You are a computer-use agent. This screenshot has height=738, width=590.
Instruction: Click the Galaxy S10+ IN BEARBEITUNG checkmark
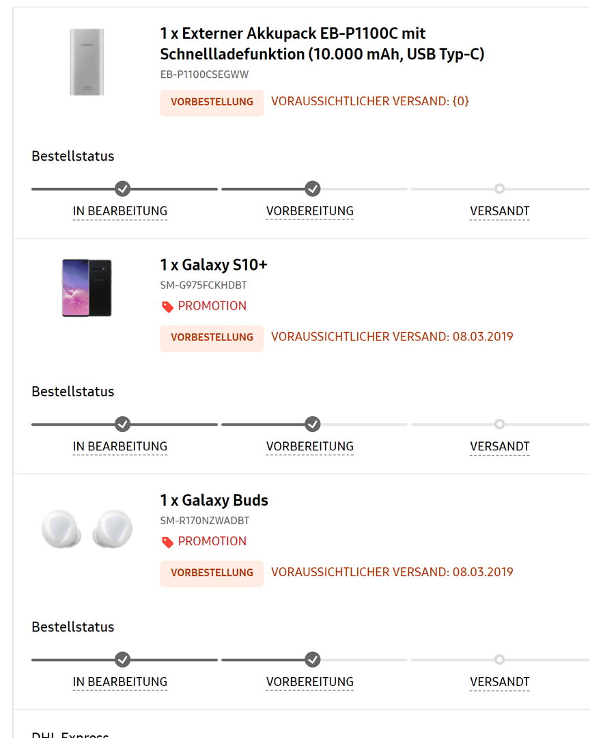click(123, 424)
